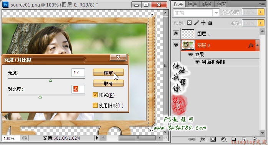Click the 对比度 slider handle
The width and height of the screenshot is (268, 145).
point(40,97)
